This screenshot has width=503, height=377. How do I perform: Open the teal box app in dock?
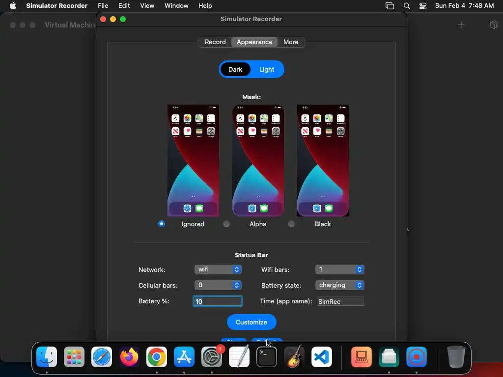(389, 357)
